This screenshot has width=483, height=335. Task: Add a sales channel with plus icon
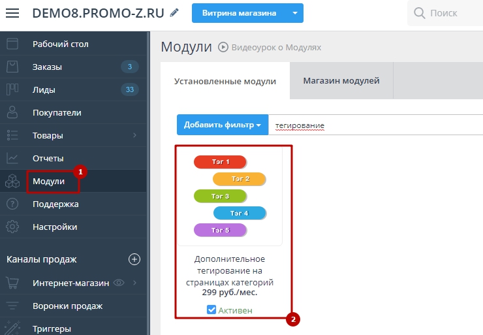click(x=134, y=259)
